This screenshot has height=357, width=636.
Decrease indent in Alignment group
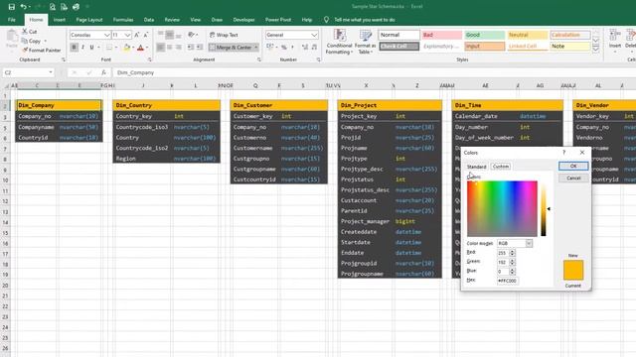click(x=190, y=48)
